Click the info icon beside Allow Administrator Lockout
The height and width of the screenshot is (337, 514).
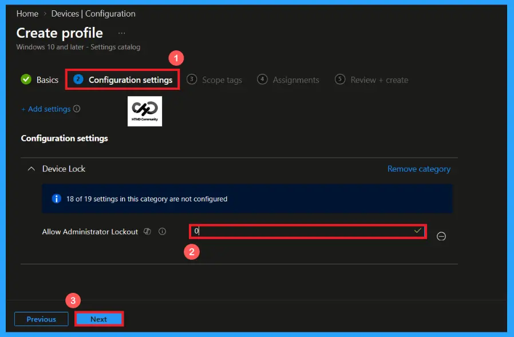[x=162, y=232]
